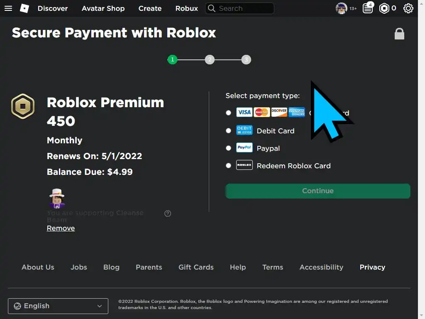Click the Robux balance icon
Image resolution: width=425 pixels, height=319 pixels.
pos(384,8)
